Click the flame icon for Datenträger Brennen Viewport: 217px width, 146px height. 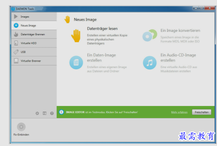click(x=16, y=34)
